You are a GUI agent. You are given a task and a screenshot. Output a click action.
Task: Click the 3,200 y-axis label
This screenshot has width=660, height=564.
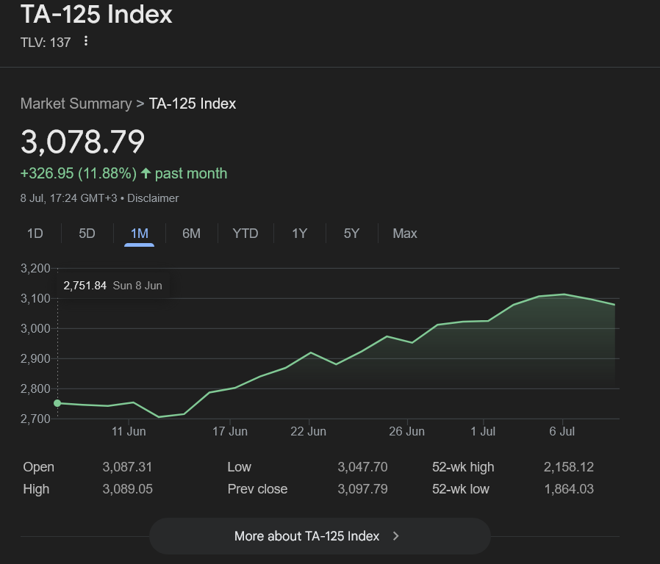tap(35, 268)
